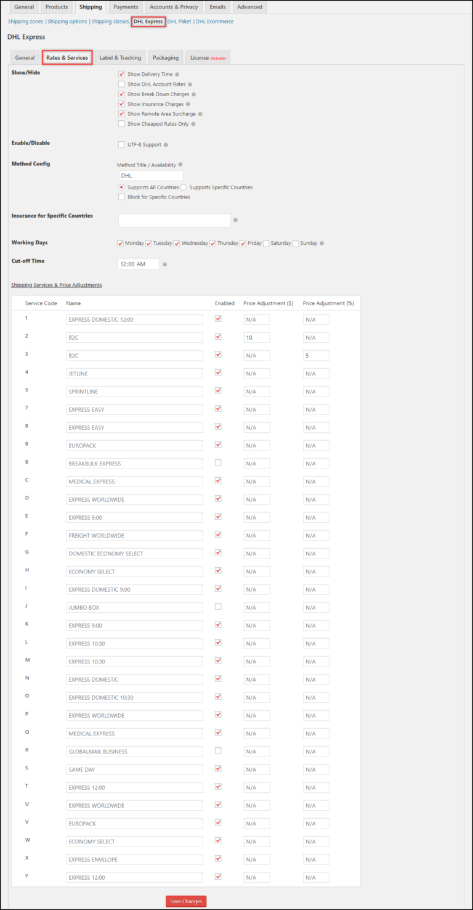Viewport: 473px width, 910px height.
Task: Click the Save Changes button
Action: (x=185, y=901)
